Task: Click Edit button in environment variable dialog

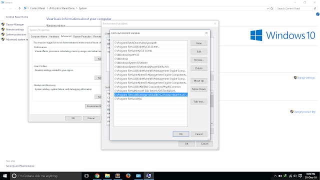Action: tap(199, 51)
